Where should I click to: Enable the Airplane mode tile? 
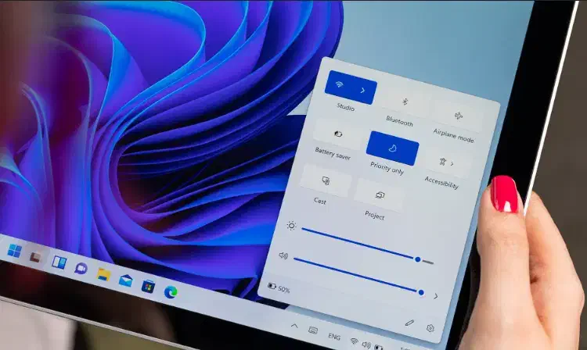click(x=458, y=116)
